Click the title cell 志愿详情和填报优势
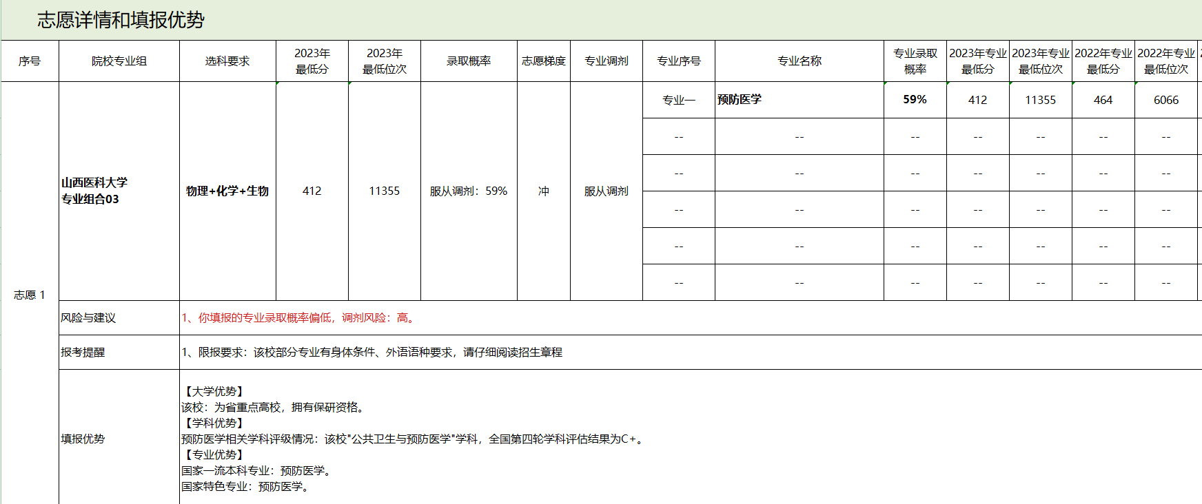This screenshot has width=1202, height=504. click(121, 20)
